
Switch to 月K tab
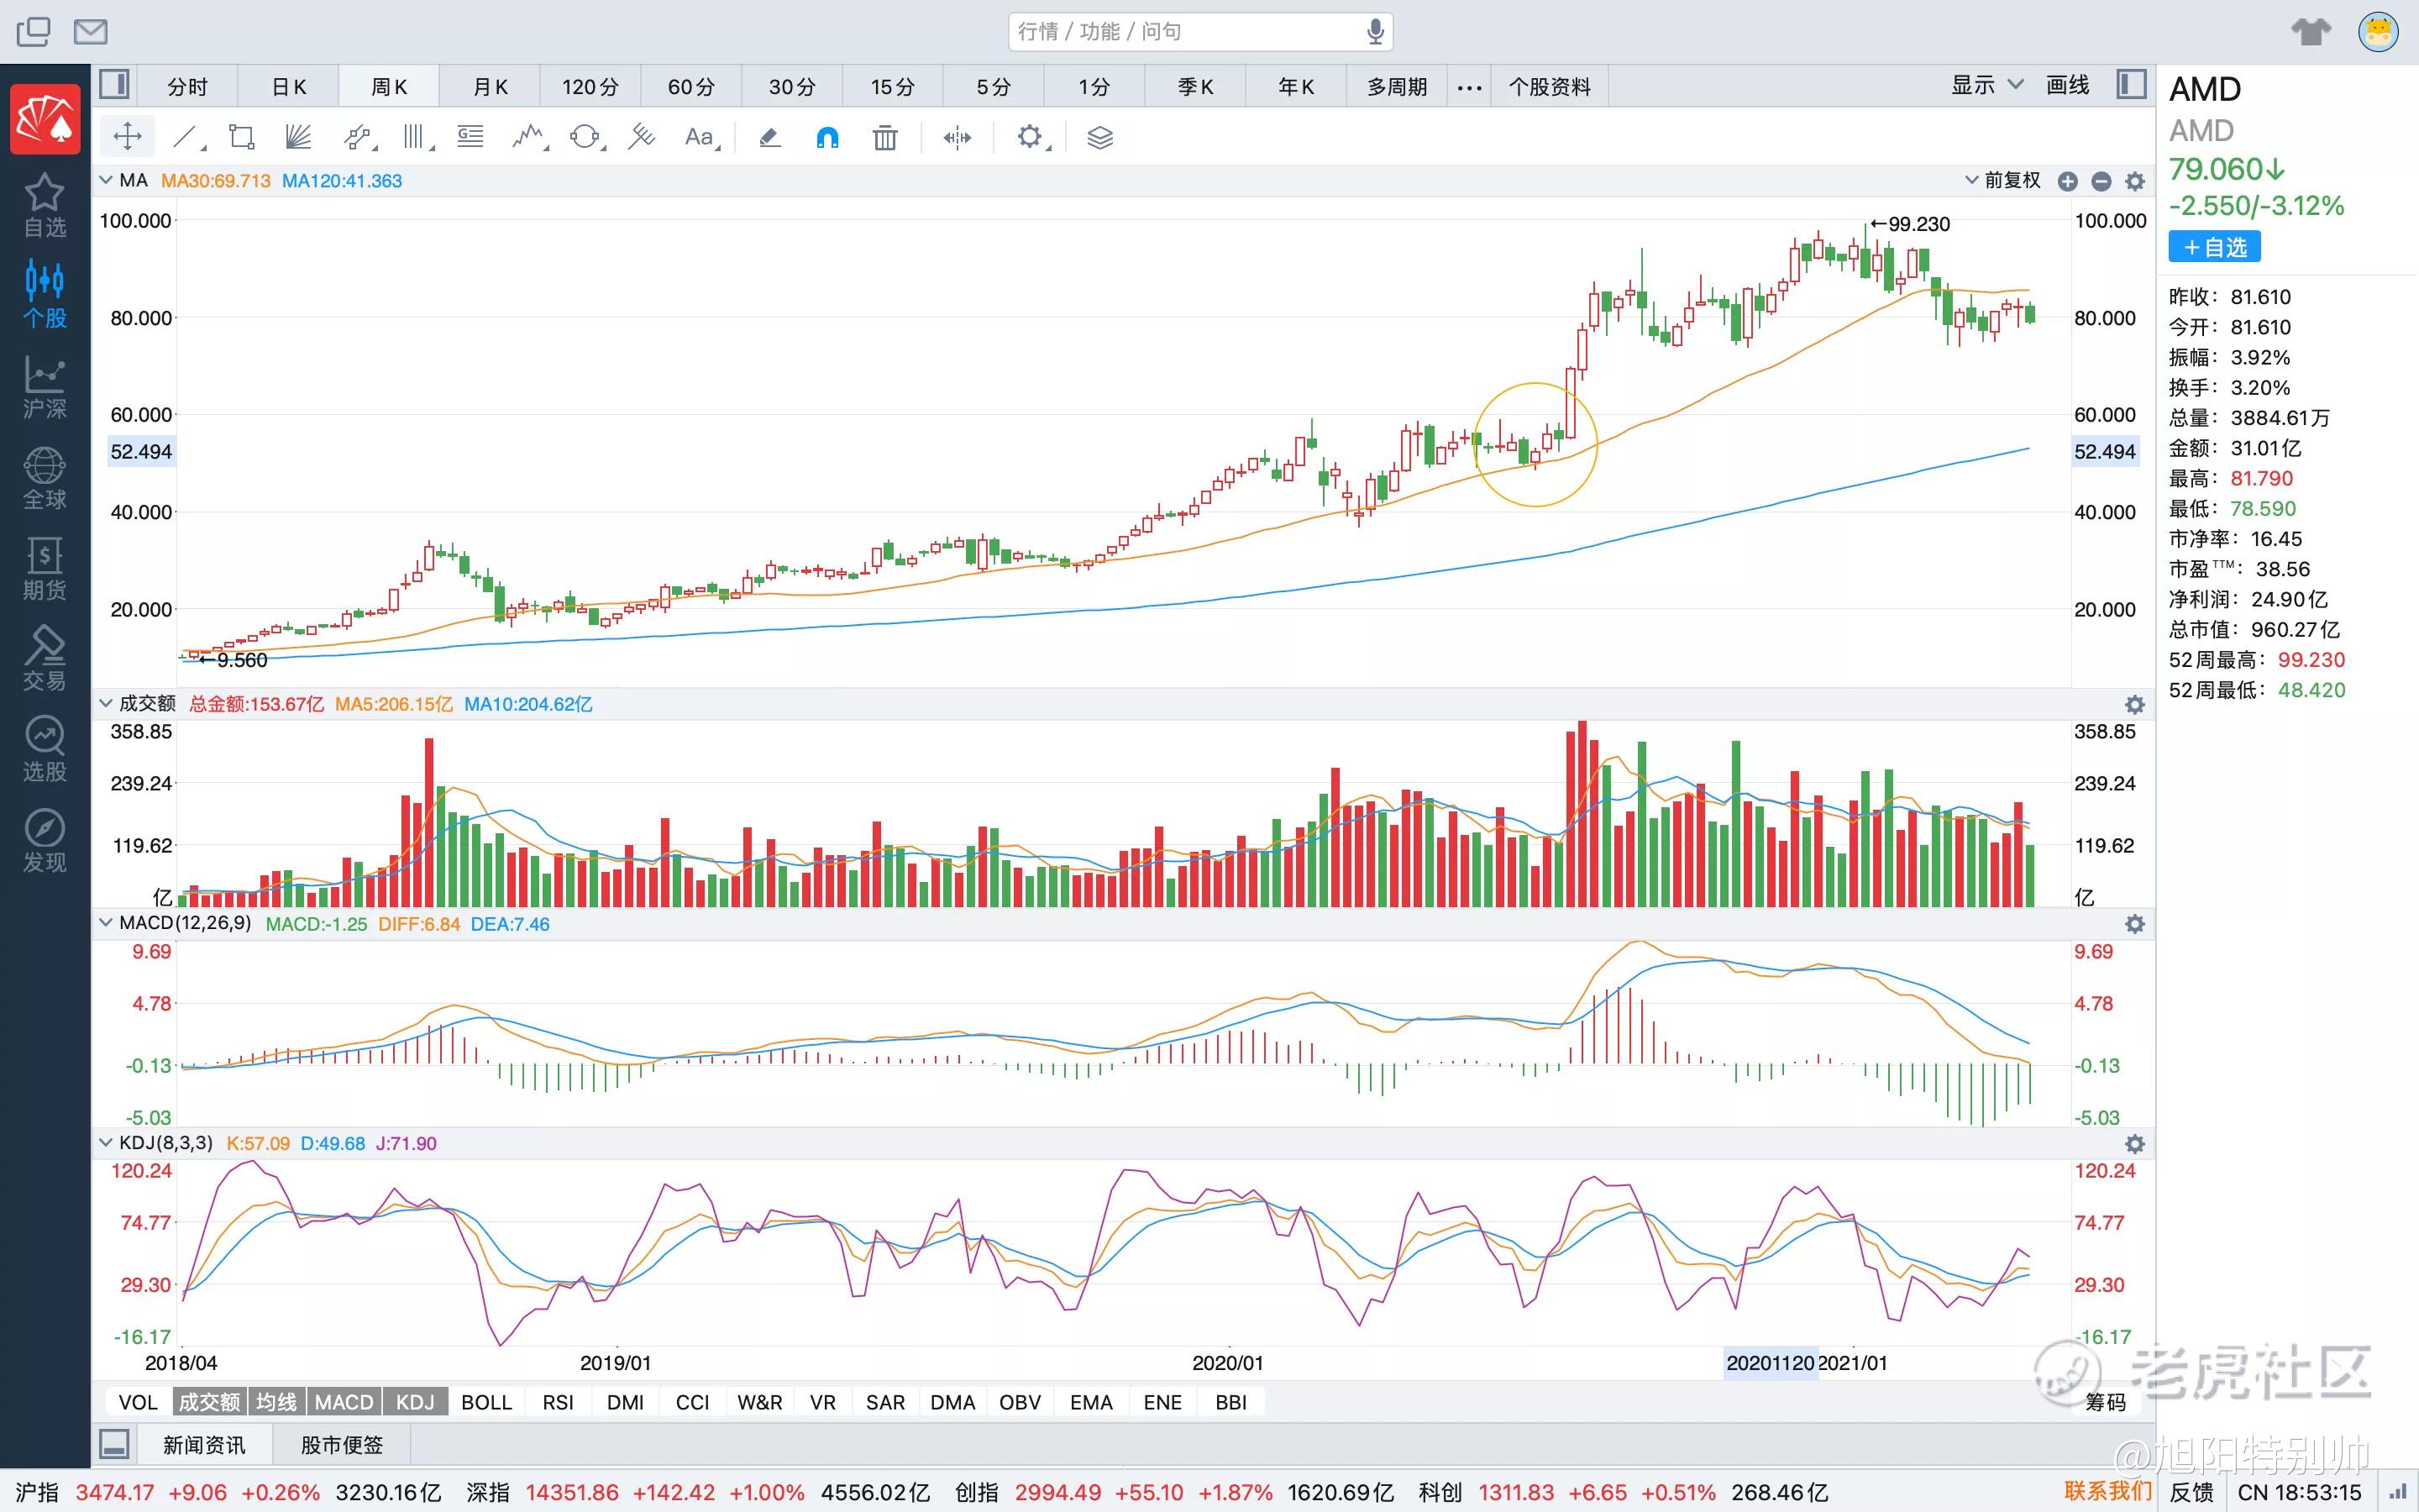point(490,87)
